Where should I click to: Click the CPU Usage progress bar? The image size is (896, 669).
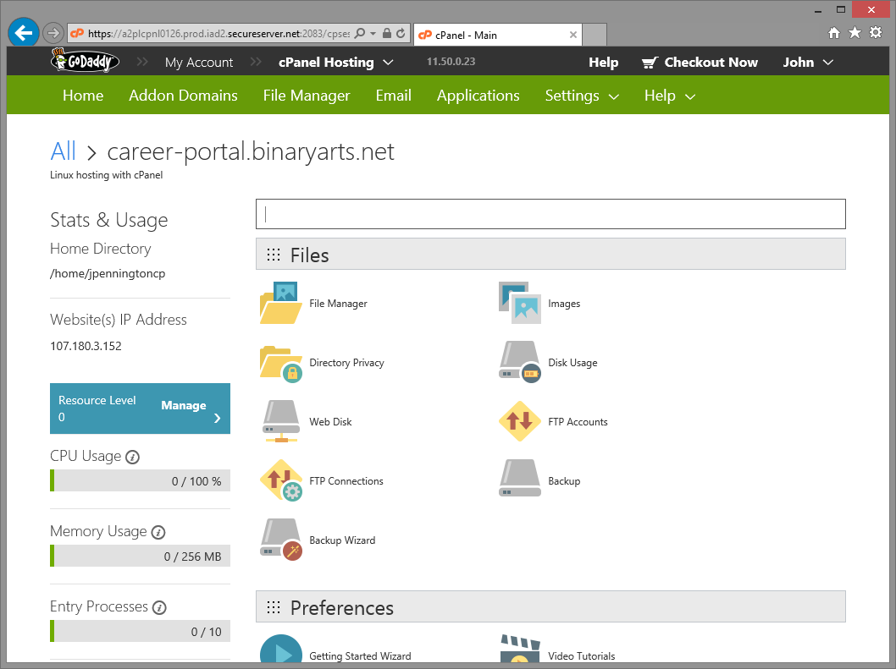140,480
